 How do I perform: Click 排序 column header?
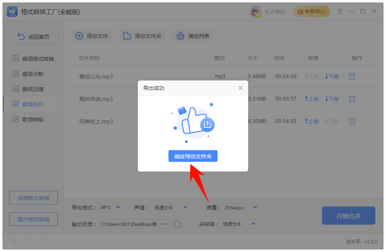313,58
